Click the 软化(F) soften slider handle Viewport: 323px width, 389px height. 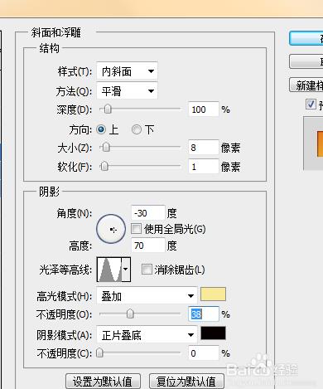(104, 167)
